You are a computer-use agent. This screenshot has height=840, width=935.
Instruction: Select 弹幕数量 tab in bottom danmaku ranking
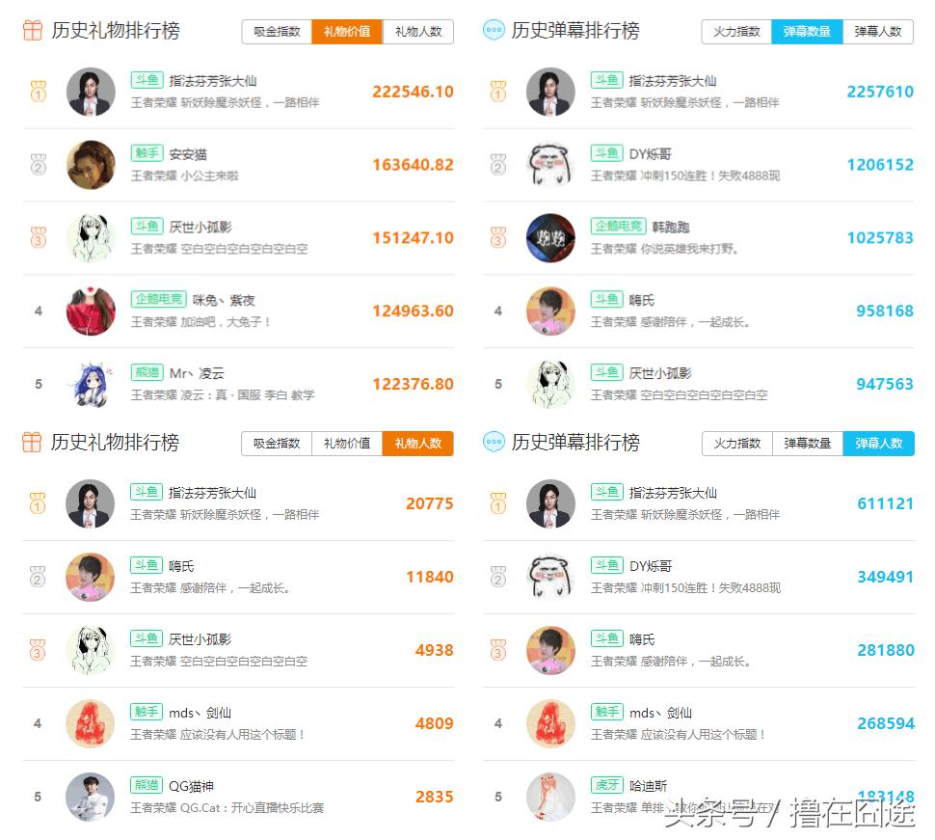coord(808,444)
